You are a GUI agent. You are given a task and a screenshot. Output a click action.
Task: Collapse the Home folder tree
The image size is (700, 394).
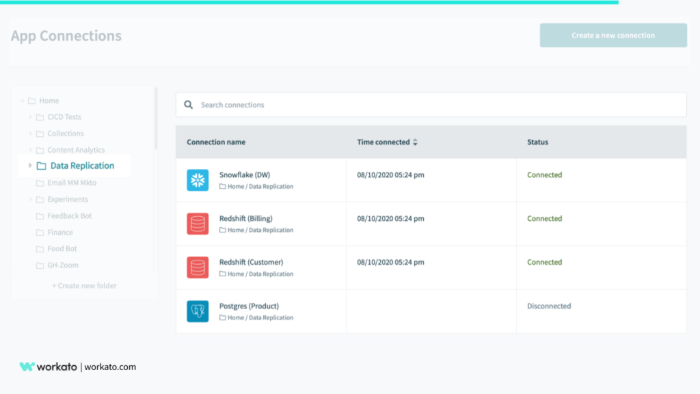click(x=23, y=100)
